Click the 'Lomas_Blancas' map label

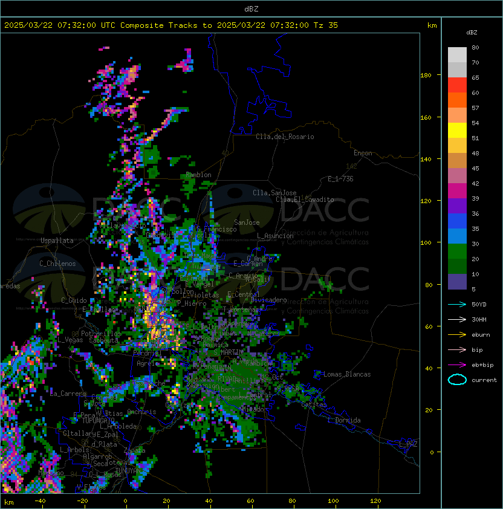pos(347,374)
